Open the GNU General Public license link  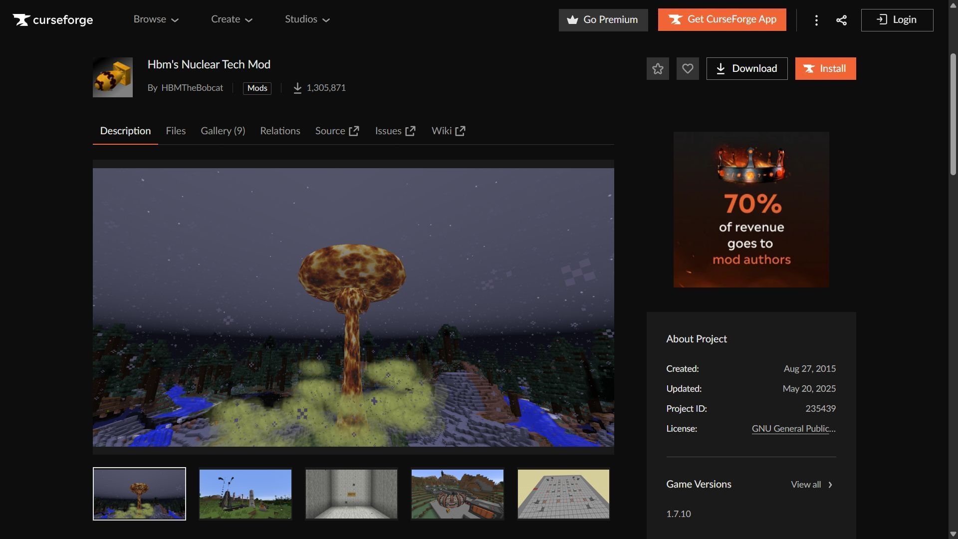(x=793, y=429)
